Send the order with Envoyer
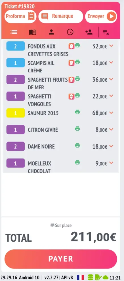The height and width of the screenshot is (281, 124). pyautogui.click(x=101, y=17)
